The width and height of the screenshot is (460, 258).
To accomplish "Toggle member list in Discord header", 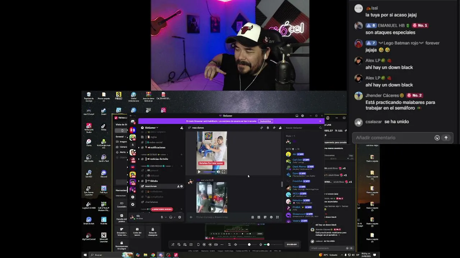I will [x=280, y=128].
